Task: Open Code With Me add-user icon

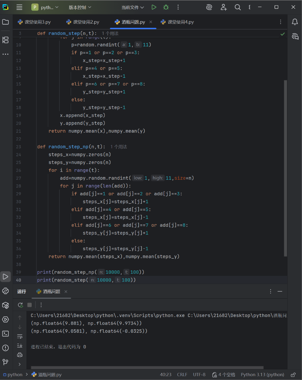Action: click(x=224, y=7)
